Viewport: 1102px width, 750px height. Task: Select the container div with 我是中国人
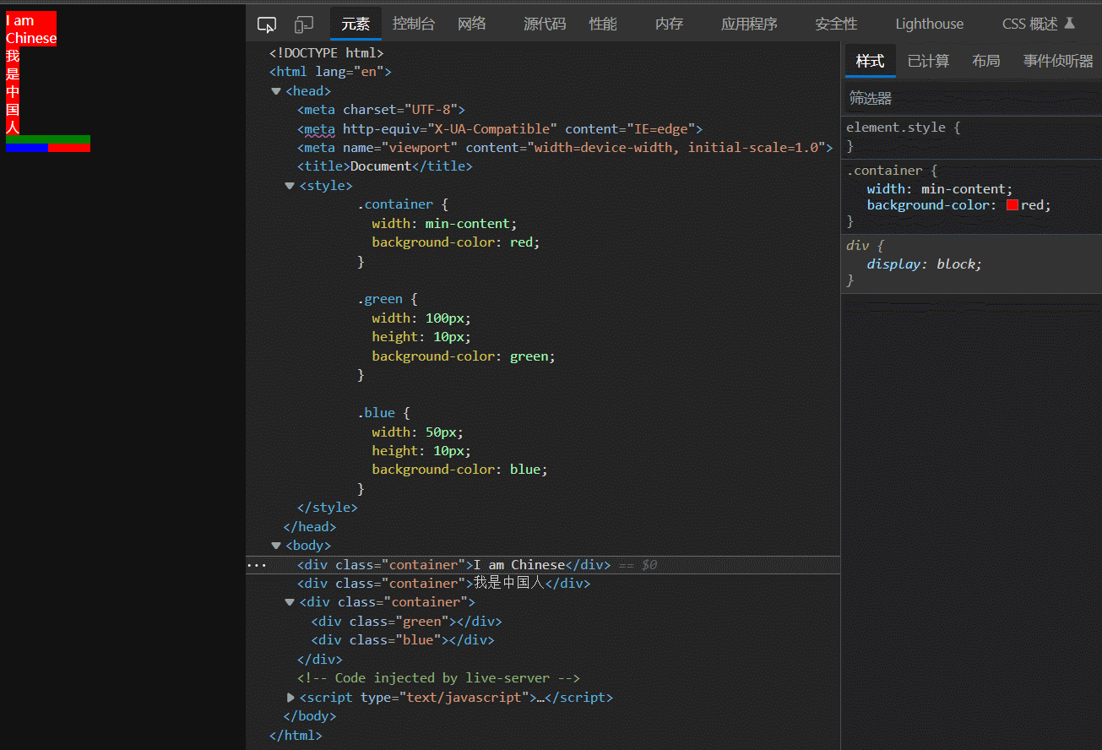click(443, 584)
